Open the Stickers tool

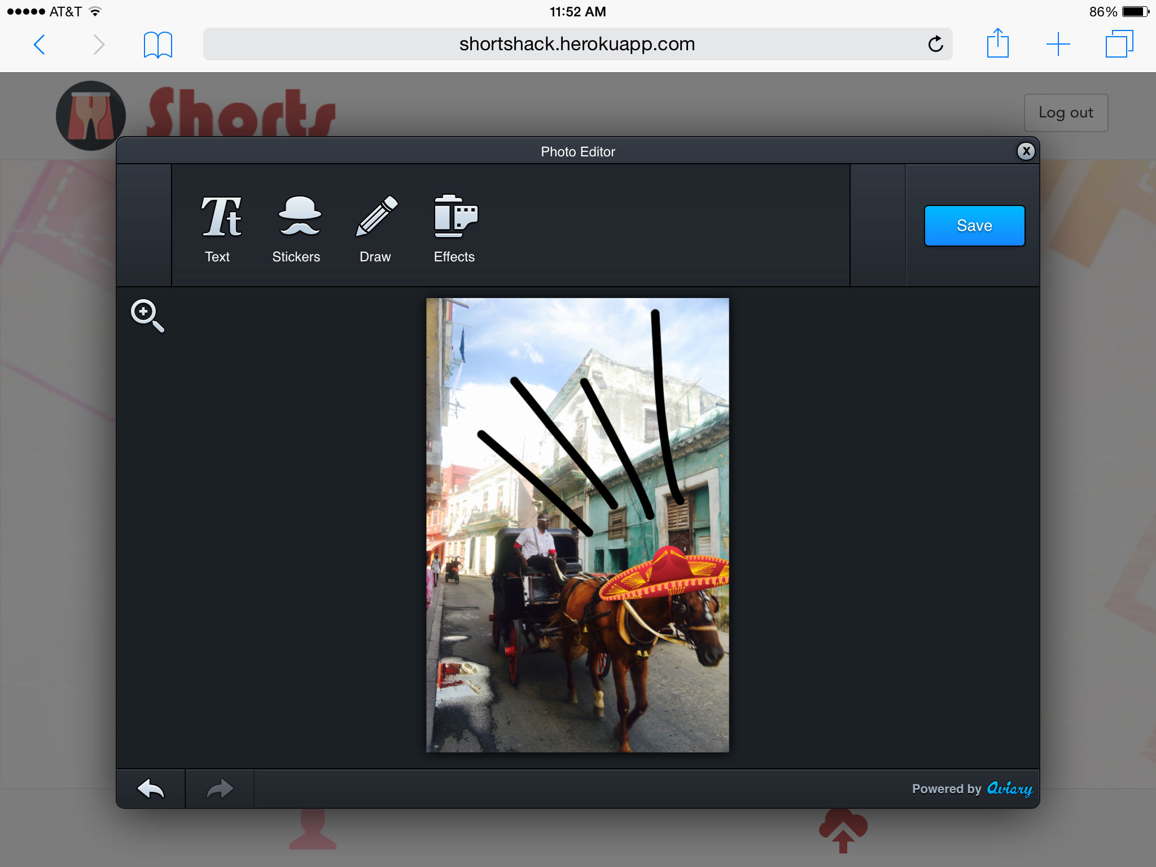click(297, 229)
